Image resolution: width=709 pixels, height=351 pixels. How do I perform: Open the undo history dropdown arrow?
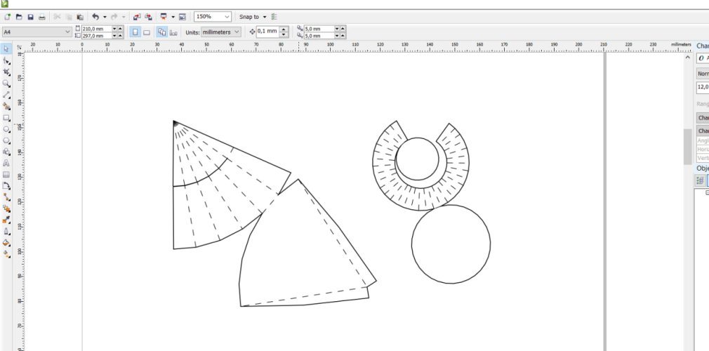tap(105, 17)
